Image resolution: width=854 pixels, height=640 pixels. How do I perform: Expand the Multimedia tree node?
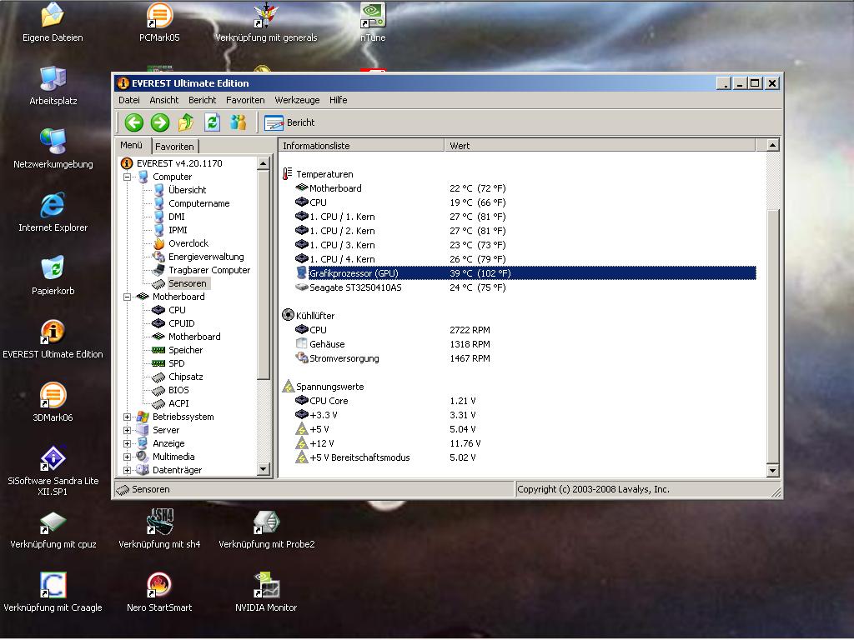coord(127,457)
